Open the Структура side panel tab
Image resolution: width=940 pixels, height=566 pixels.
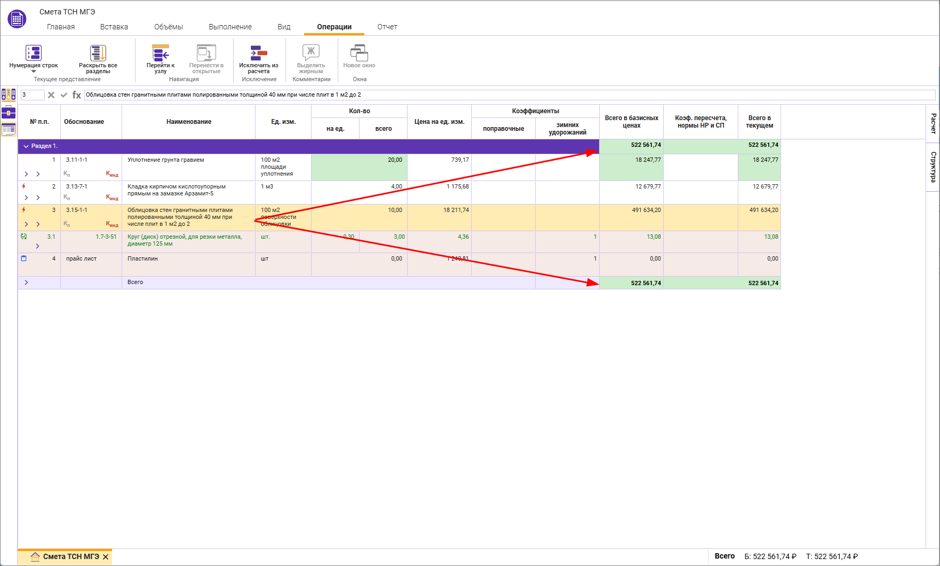coord(933,167)
